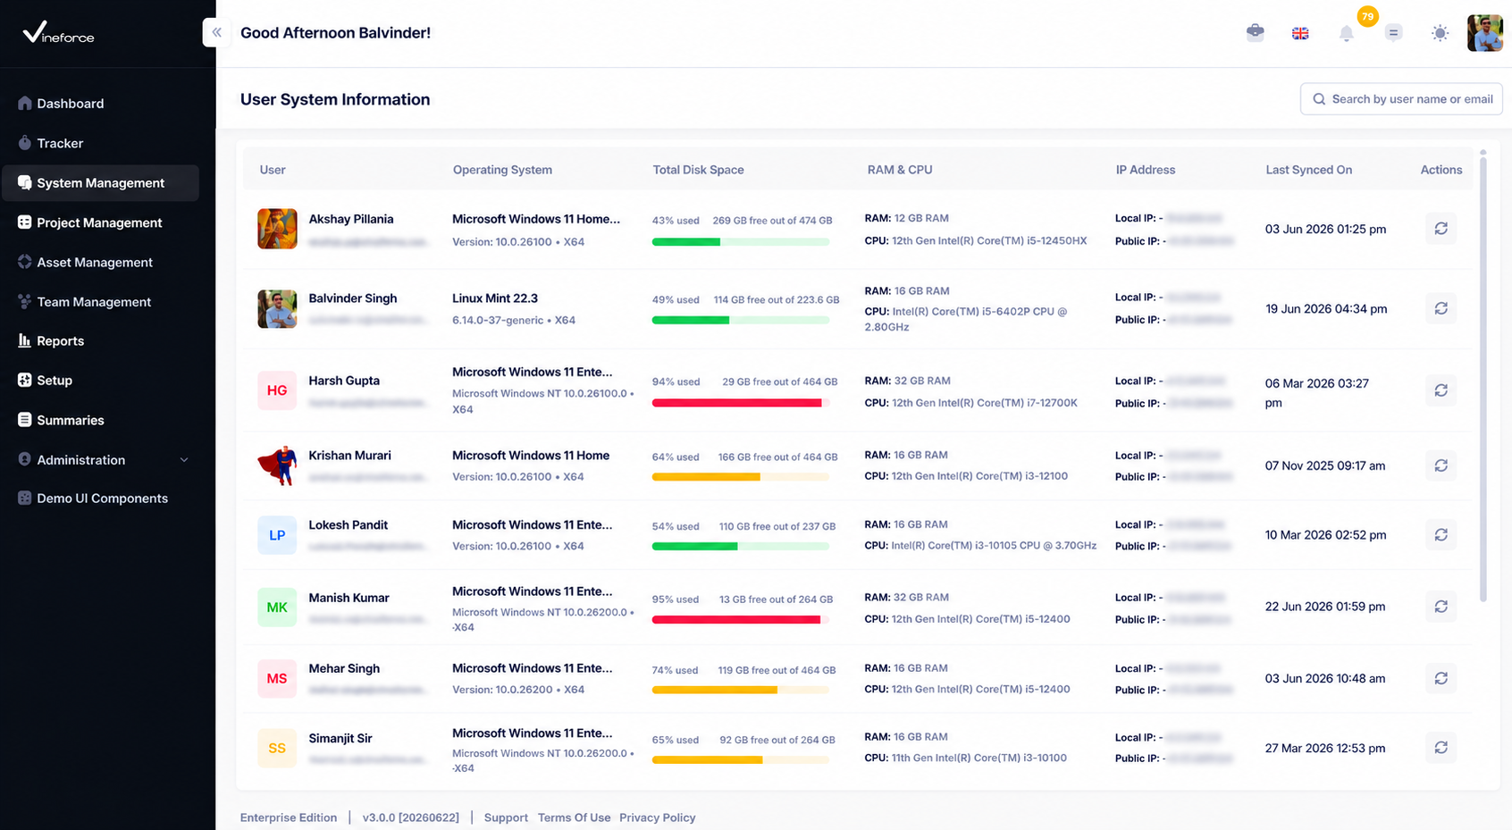Change language via UK flag icon
This screenshot has height=830, width=1512.
point(1300,33)
